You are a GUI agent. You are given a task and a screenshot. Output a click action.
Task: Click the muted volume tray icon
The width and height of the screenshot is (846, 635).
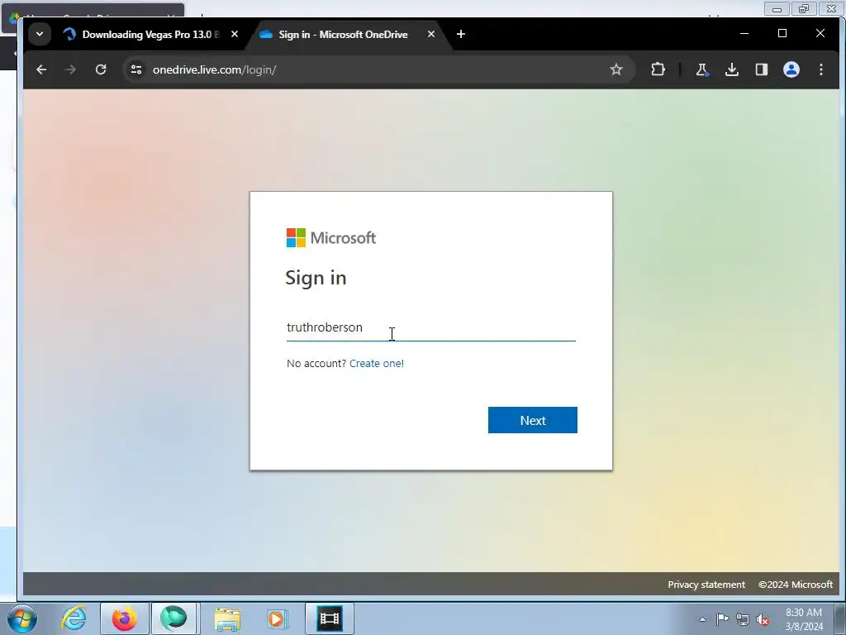pyautogui.click(x=763, y=620)
